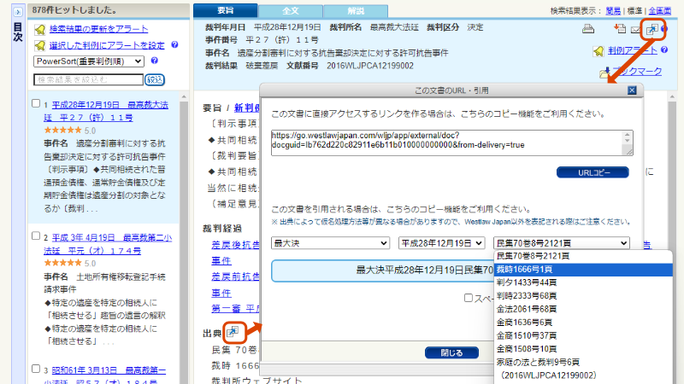The height and width of the screenshot is (384, 684).
Task: Switch results display to 簡易
Action: point(613,11)
